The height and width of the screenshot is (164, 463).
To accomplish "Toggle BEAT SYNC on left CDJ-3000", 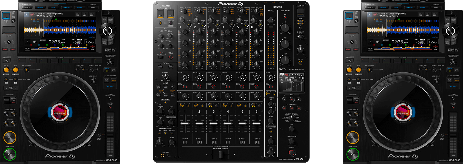I will pyautogui.click(x=107, y=80).
